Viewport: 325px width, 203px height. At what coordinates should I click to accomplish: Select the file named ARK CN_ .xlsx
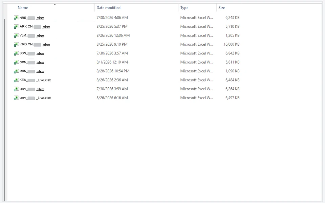point(35,27)
